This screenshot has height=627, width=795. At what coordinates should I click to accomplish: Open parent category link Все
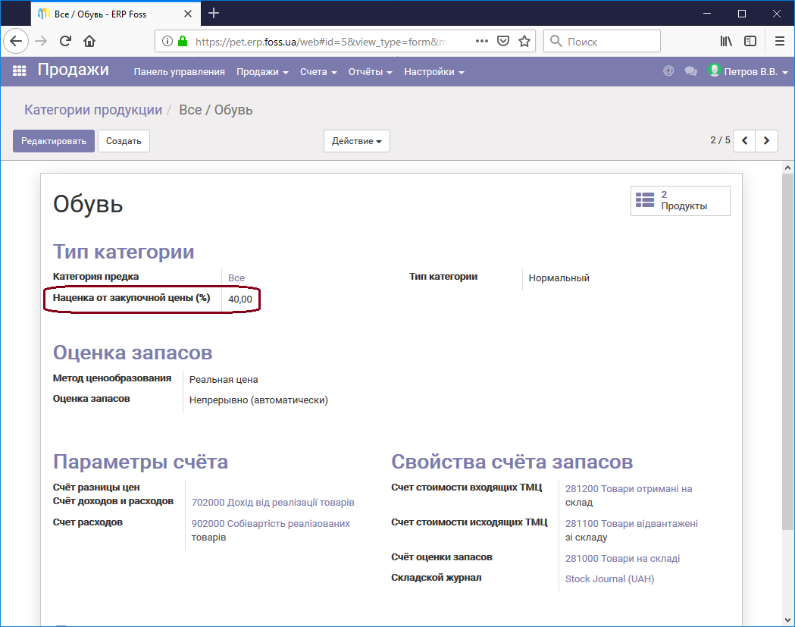point(236,278)
